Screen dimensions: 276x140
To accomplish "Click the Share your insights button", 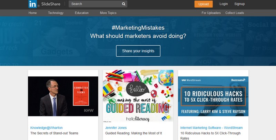I will (138, 51).
